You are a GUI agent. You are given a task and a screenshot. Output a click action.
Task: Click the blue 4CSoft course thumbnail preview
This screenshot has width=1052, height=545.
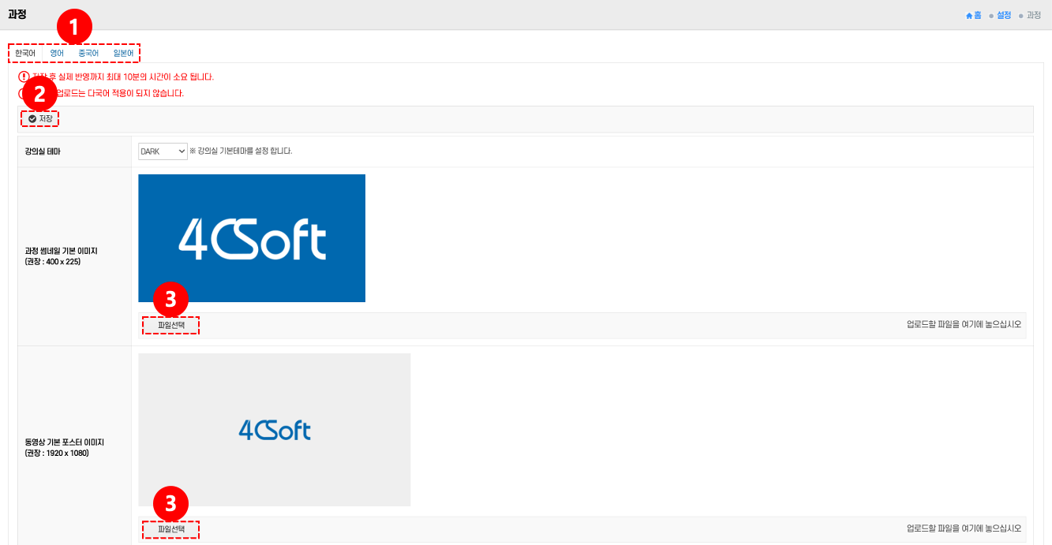click(252, 238)
